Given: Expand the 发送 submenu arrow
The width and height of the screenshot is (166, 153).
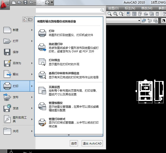Looking at the screenshot, I should (x=32, y=108).
